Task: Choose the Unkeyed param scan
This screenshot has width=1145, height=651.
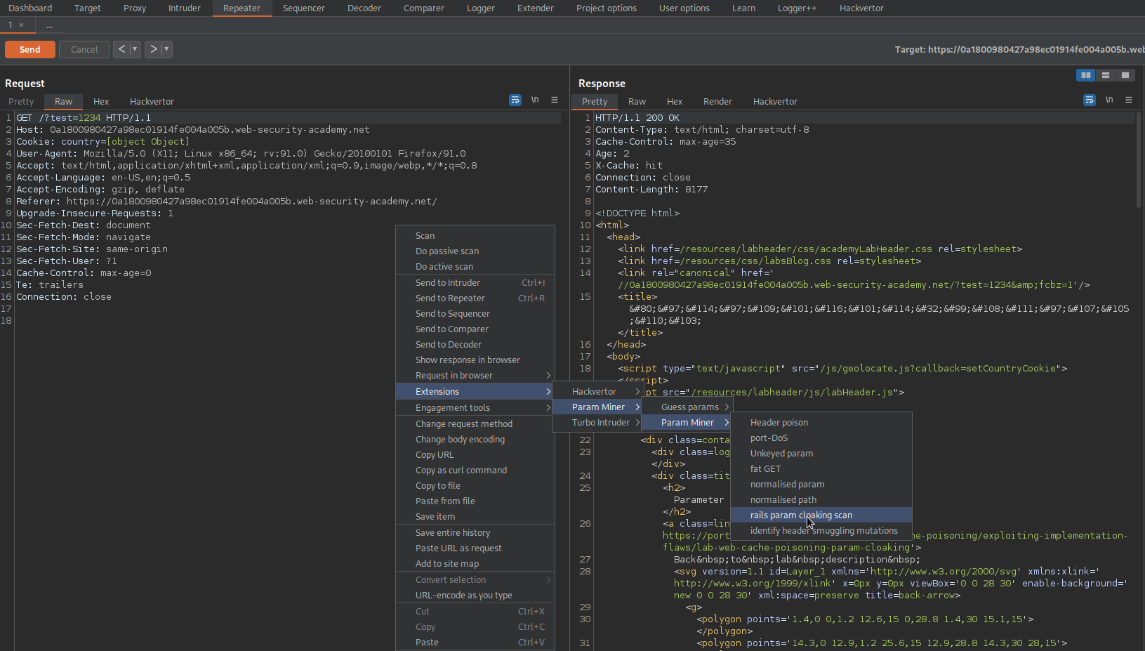Action: coord(821,454)
